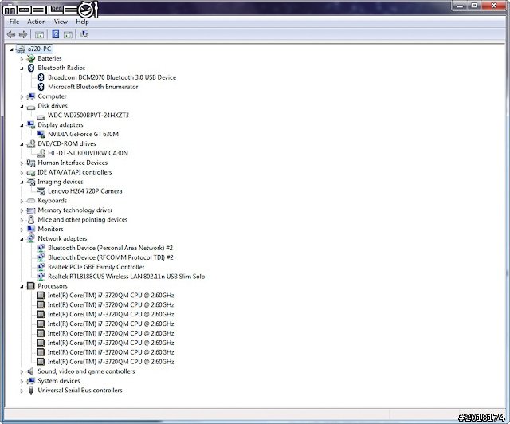
Task: Select HL-DT-ST BDDVDRW CA30N drive
Action: [x=88, y=153]
